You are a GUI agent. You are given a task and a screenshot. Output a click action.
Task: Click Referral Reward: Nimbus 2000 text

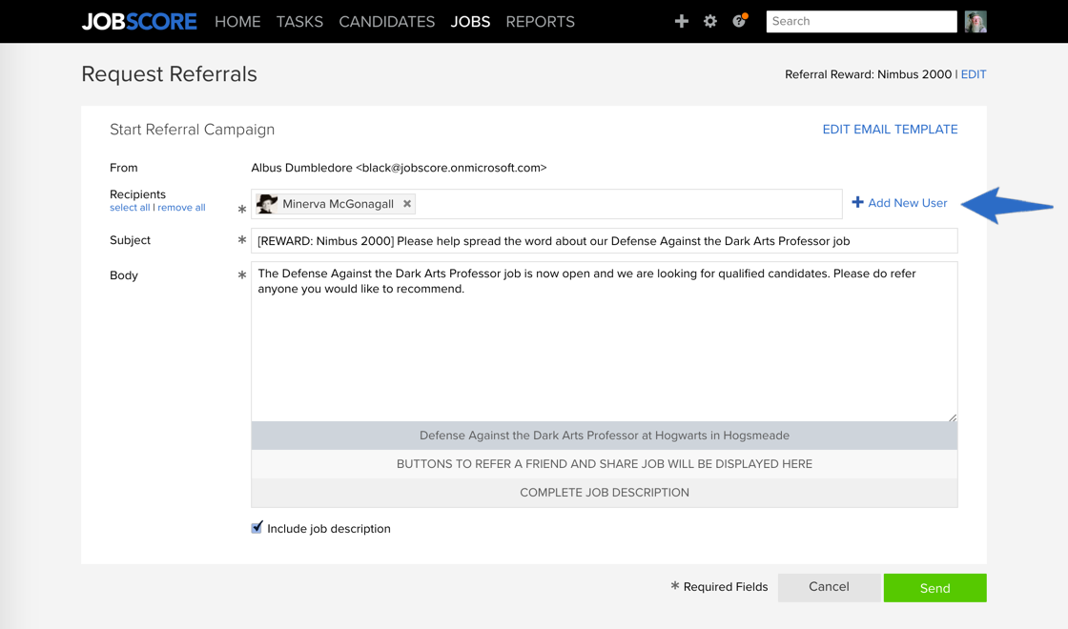pyautogui.click(x=868, y=74)
